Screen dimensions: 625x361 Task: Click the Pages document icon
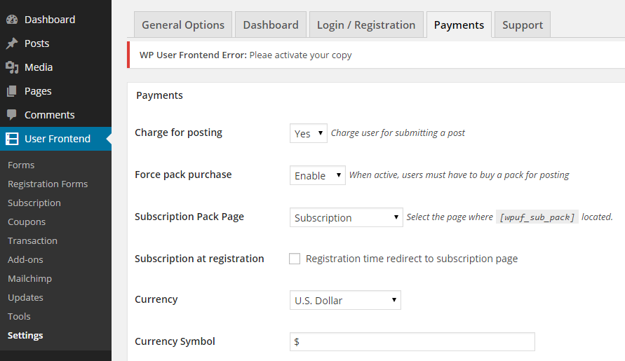point(12,91)
